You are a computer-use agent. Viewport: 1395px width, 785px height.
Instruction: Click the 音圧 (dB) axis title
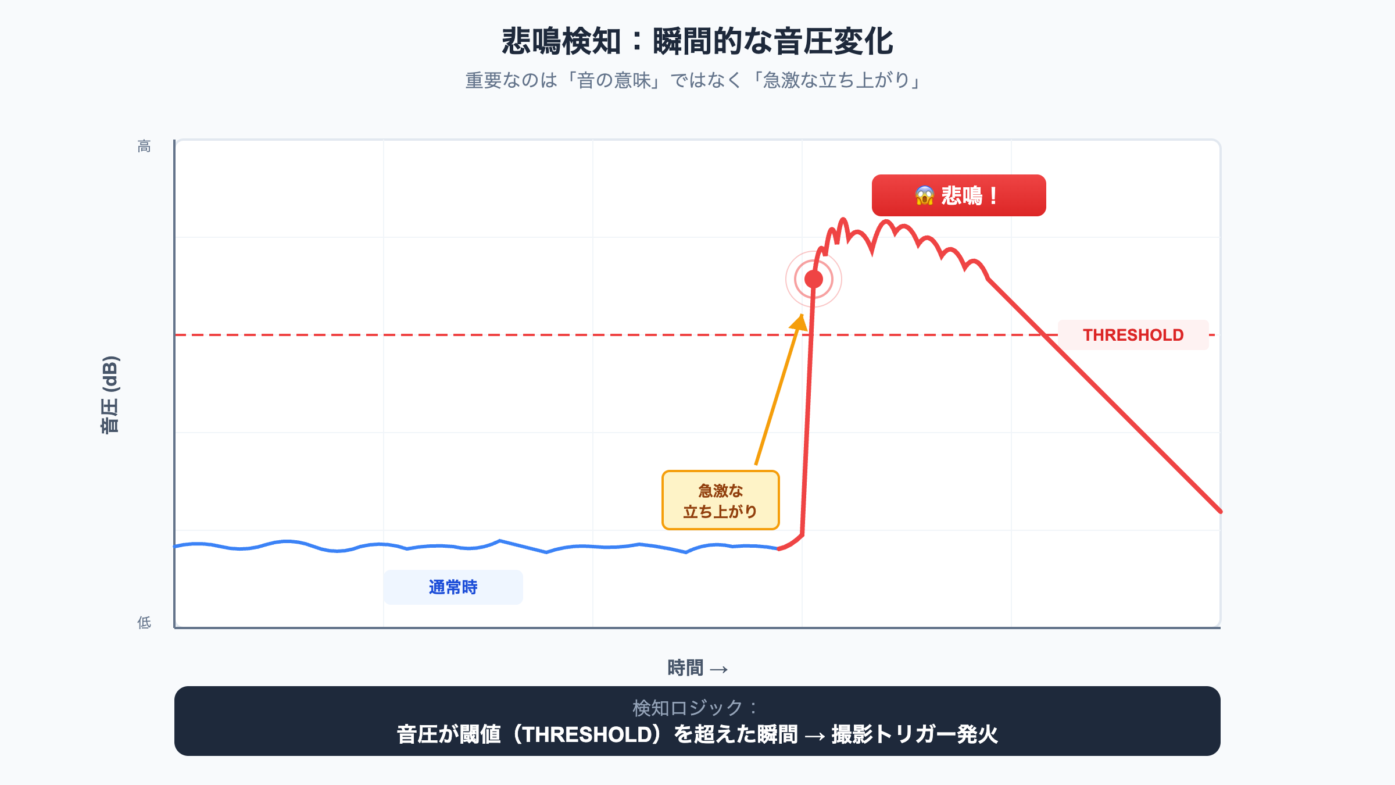click(110, 395)
